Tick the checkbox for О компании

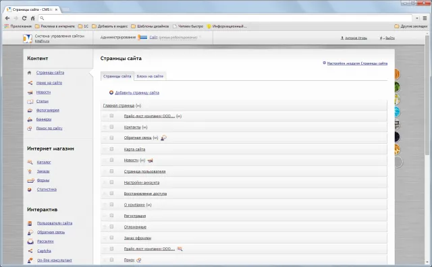(111, 204)
